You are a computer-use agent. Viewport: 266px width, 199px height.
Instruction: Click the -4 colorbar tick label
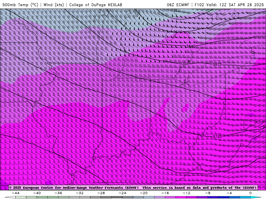tap(229, 193)
